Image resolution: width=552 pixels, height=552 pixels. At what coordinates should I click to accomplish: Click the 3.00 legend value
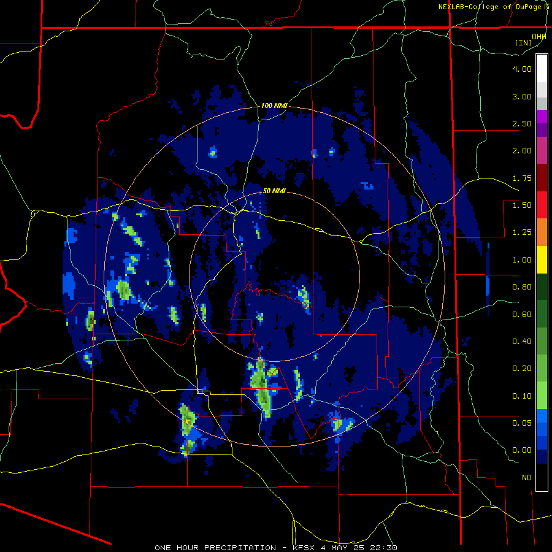522,96
